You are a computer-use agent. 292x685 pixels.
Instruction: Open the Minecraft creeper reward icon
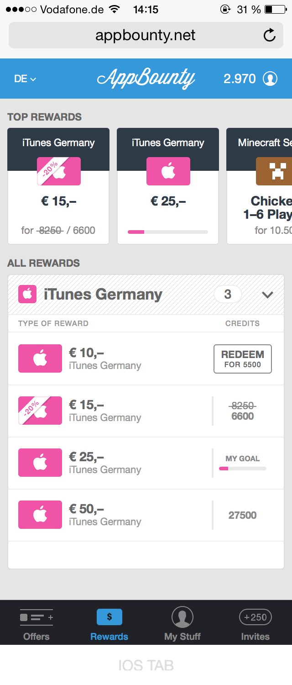(x=274, y=171)
